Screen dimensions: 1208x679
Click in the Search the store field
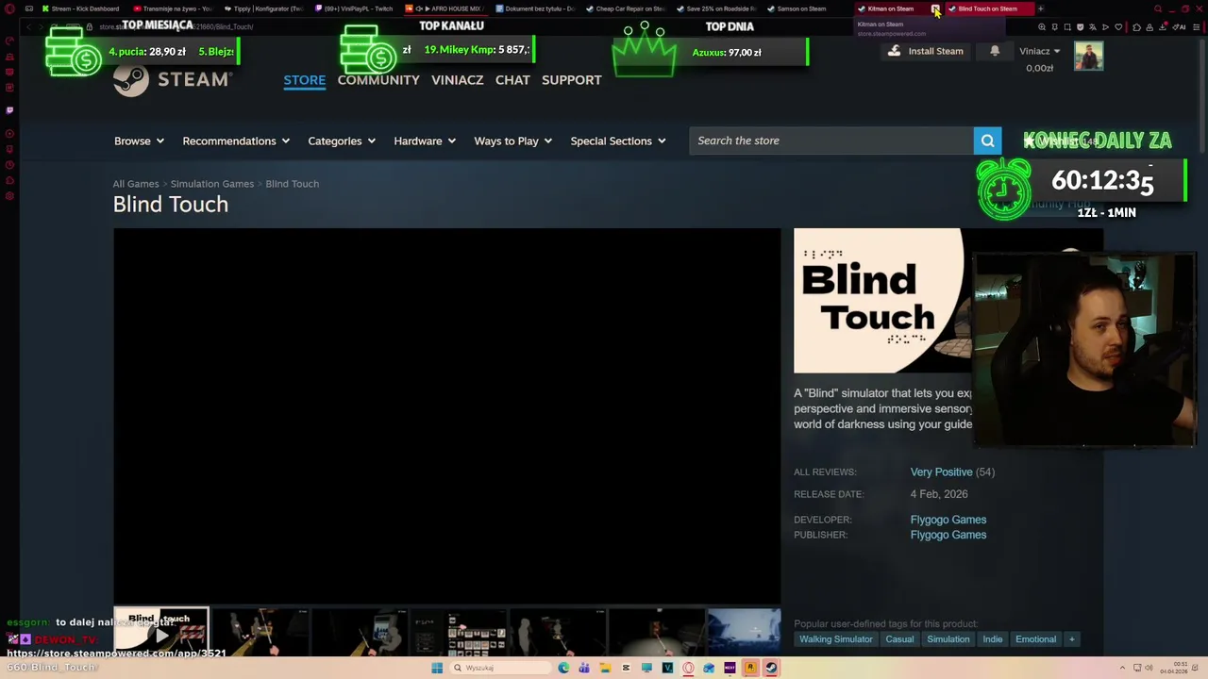pyautogui.click(x=830, y=141)
